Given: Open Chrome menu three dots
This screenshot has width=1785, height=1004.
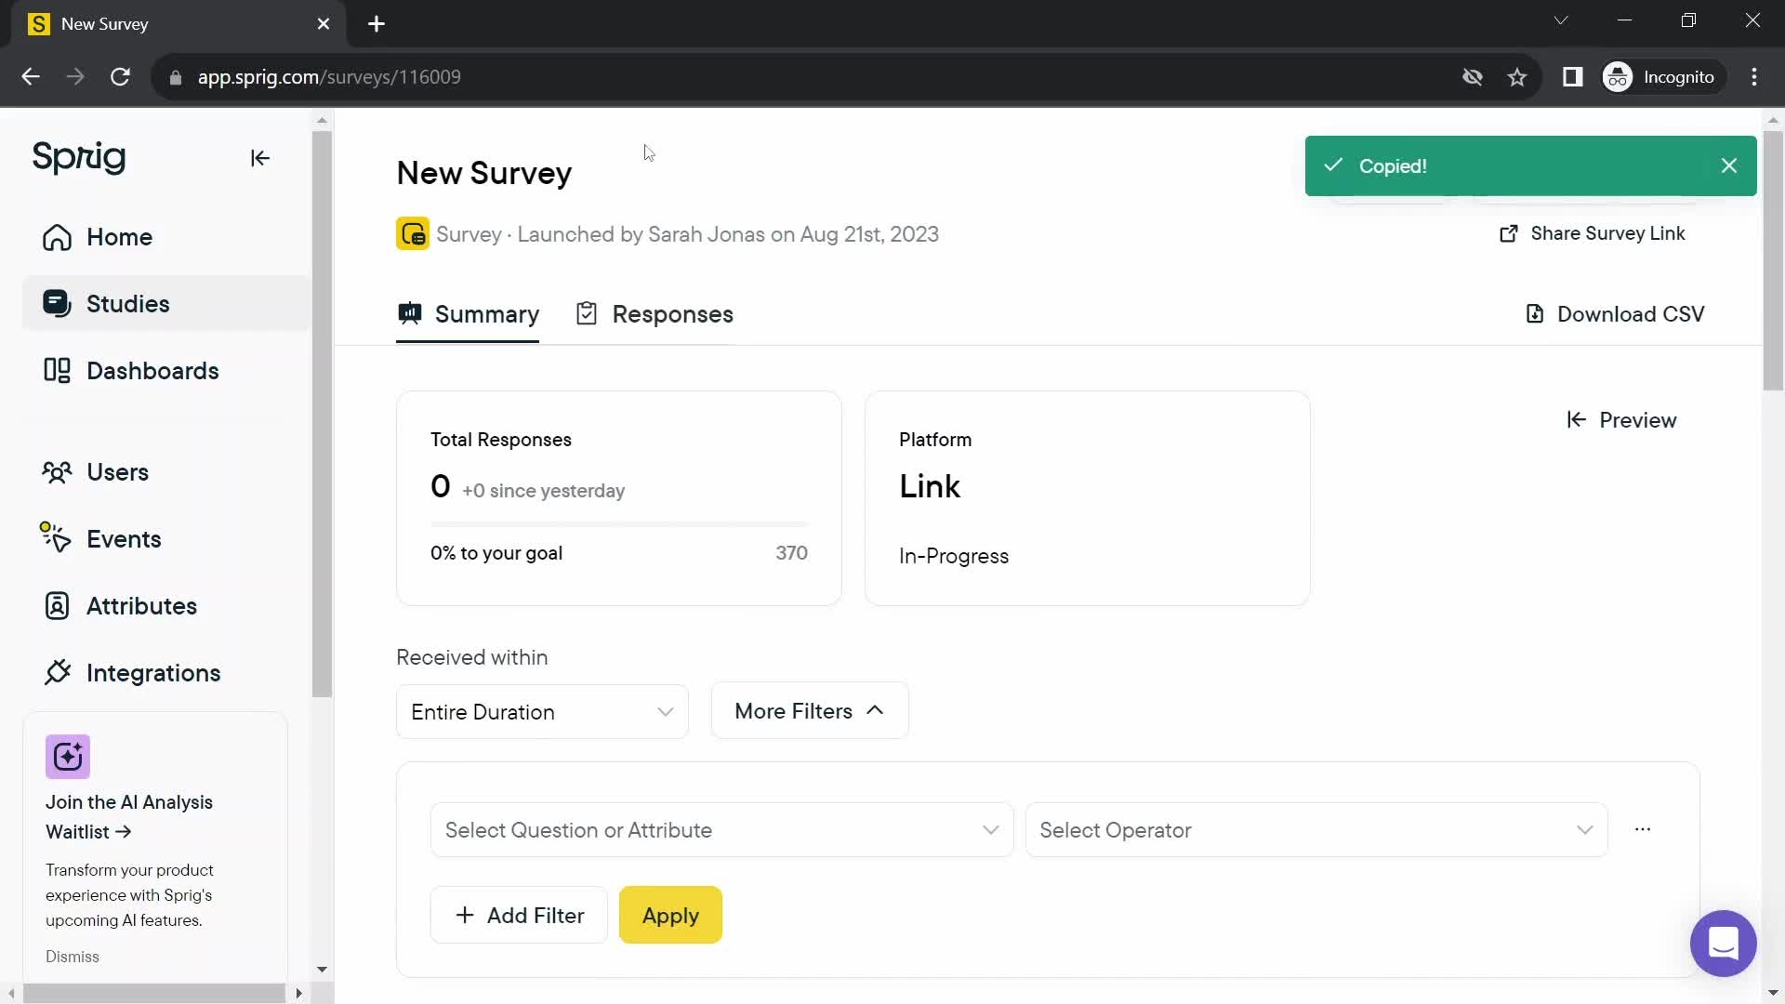Looking at the screenshot, I should point(1754,77).
